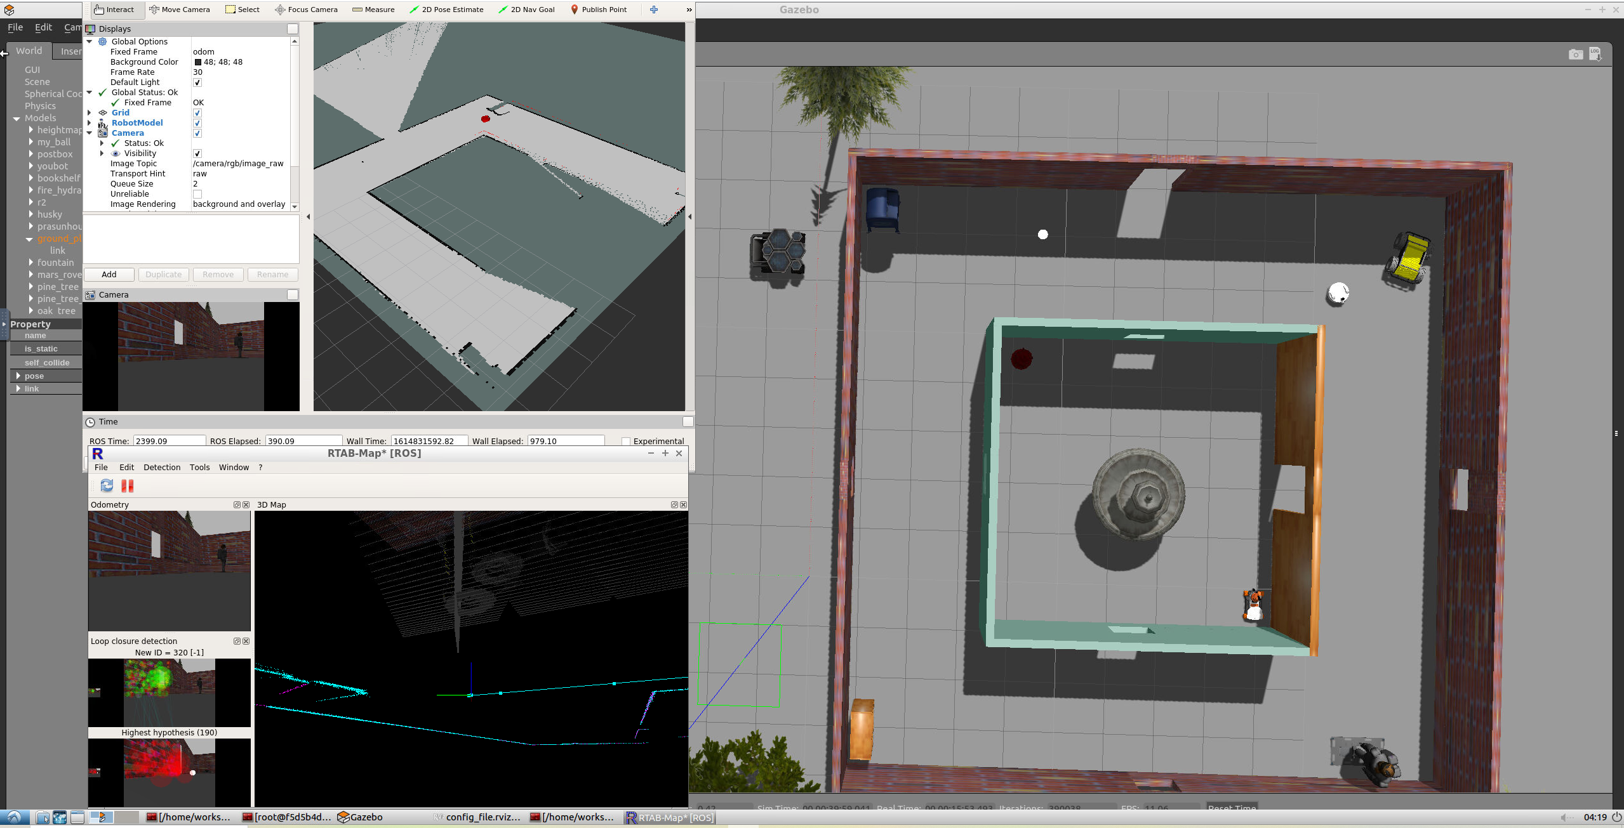1624x828 pixels.
Task: Activate the Publish Point tool
Action: click(x=598, y=10)
